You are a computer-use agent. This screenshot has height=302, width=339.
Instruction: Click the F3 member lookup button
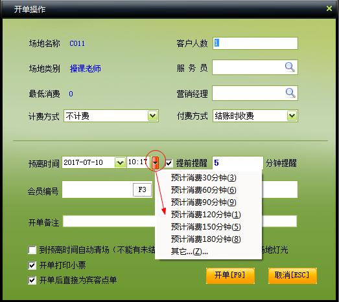(x=142, y=190)
